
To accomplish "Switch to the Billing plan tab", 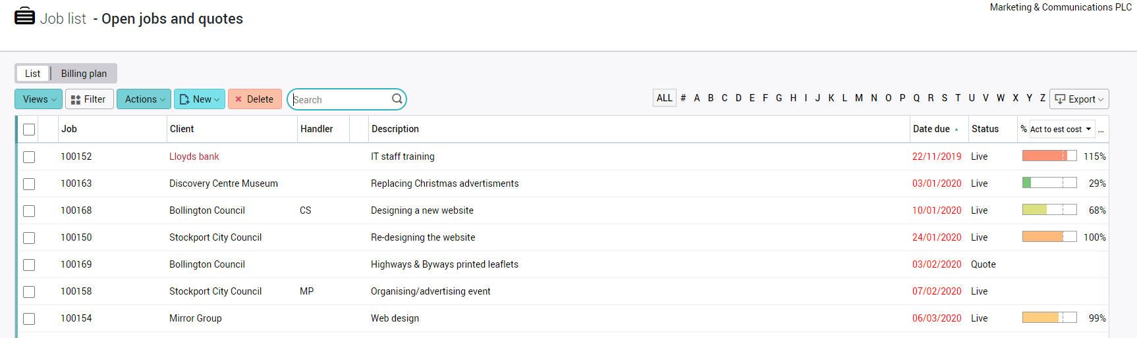I will pyautogui.click(x=84, y=74).
